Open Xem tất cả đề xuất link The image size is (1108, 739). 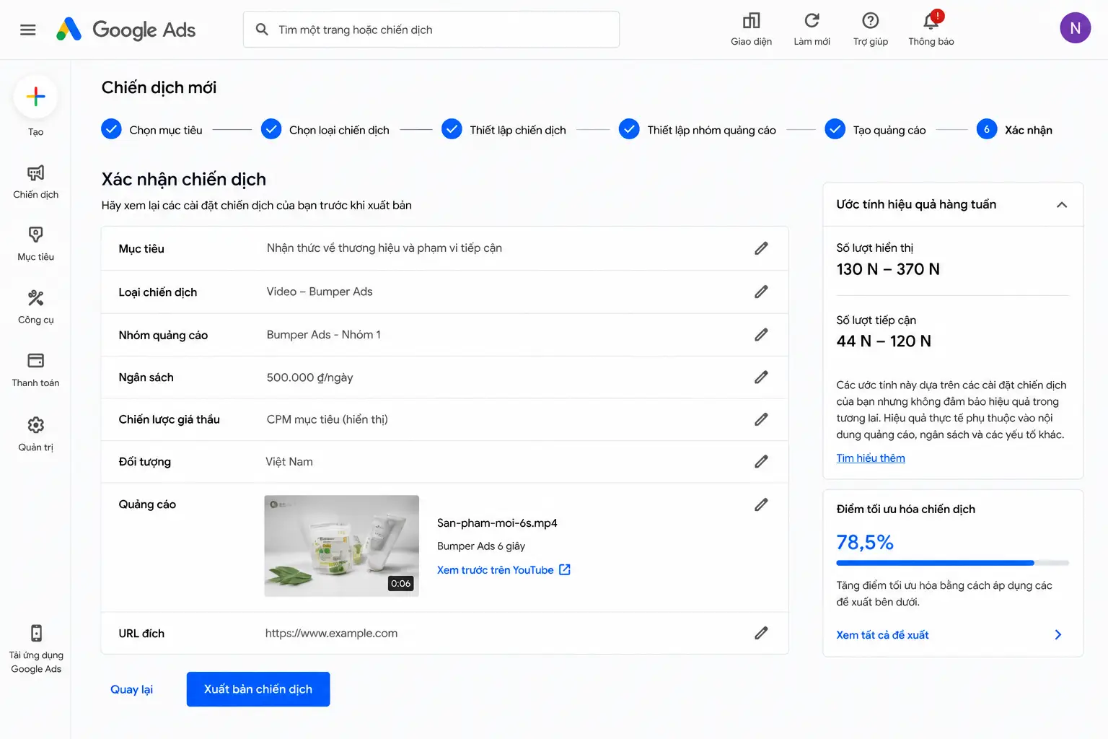pos(882,635)
